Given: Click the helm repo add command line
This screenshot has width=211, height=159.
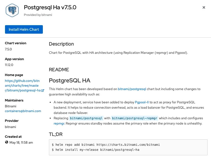Looking at the screenshot, I should click(x=106, y=145).
